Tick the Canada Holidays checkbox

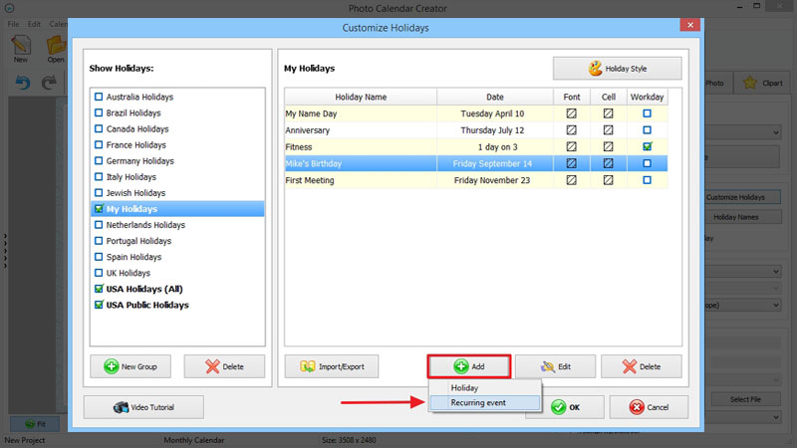[x=99, y=128]
